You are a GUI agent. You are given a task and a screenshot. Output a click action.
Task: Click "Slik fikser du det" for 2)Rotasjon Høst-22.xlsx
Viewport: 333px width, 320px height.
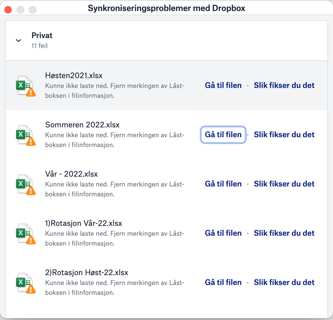284,282
